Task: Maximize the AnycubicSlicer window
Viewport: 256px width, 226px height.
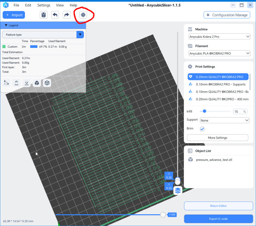Action: pyautogui.click(x=242, y=5)
